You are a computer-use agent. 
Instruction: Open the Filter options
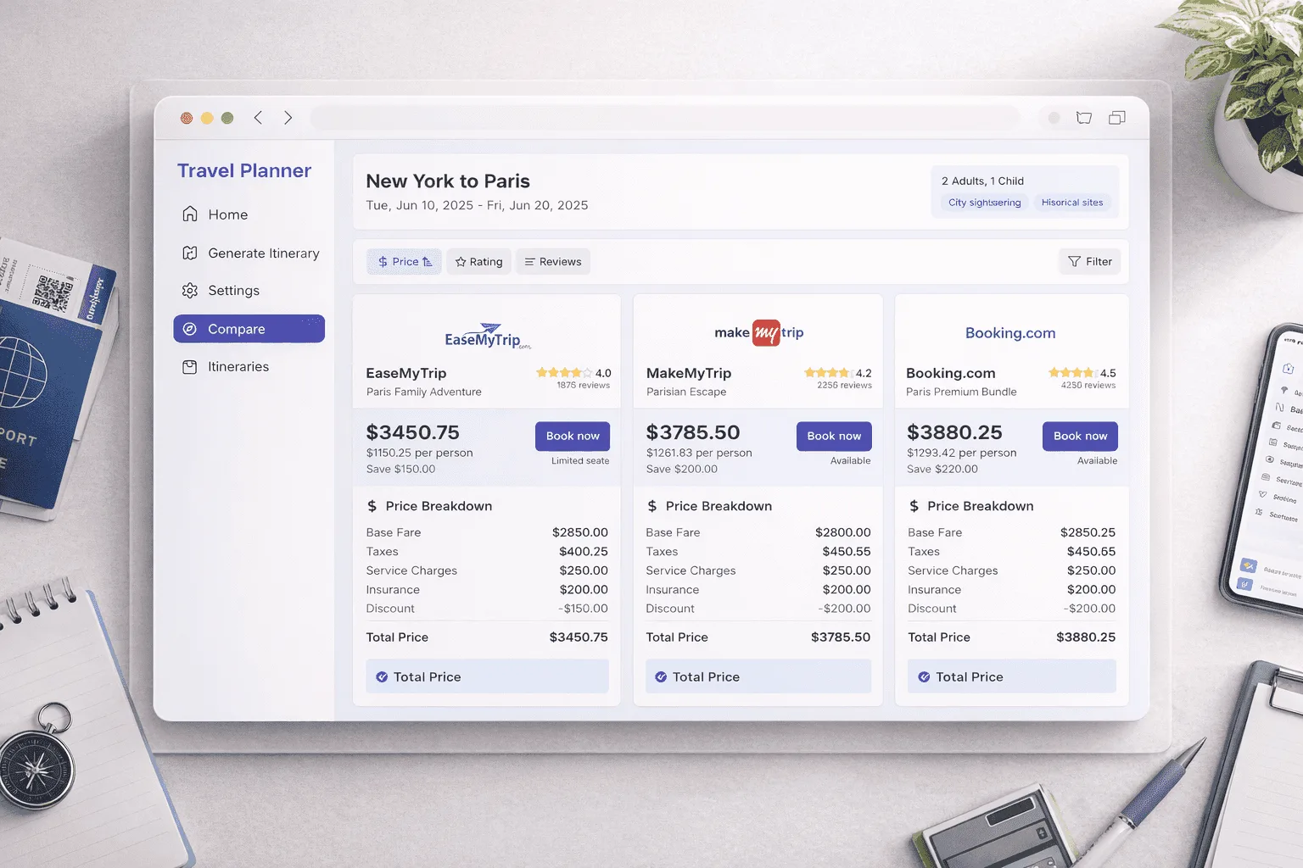click(x=1090, y=261)
